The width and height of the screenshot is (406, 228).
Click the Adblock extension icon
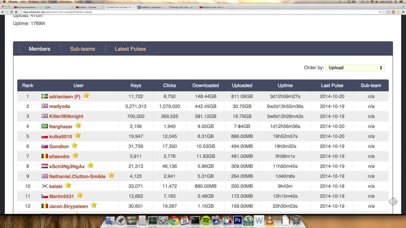click(393, 12)
